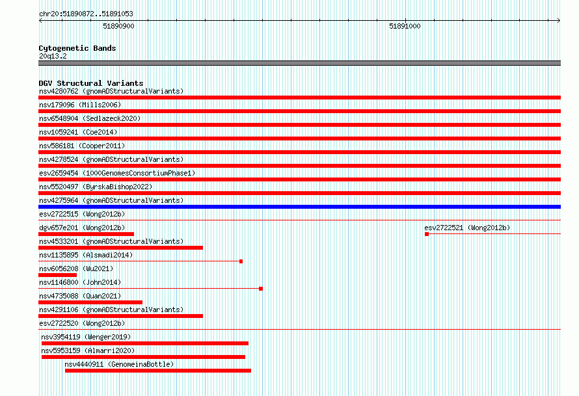Open the nsv3954119 (Wenger2019) variant
The image size is (579, 396).
(86, 337)
